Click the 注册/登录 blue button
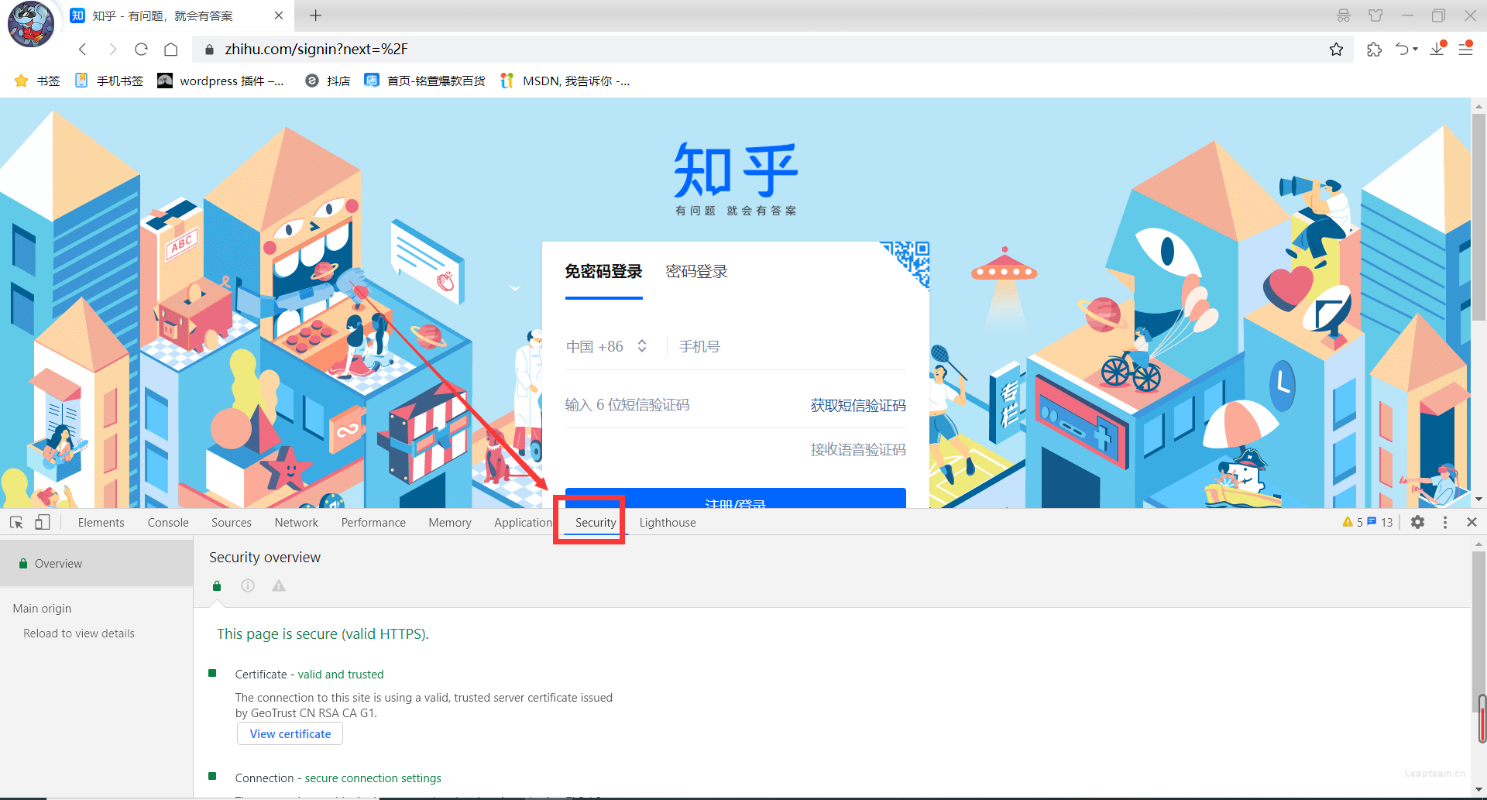This screenshot has width=1487, height=800. click(736, 498)
